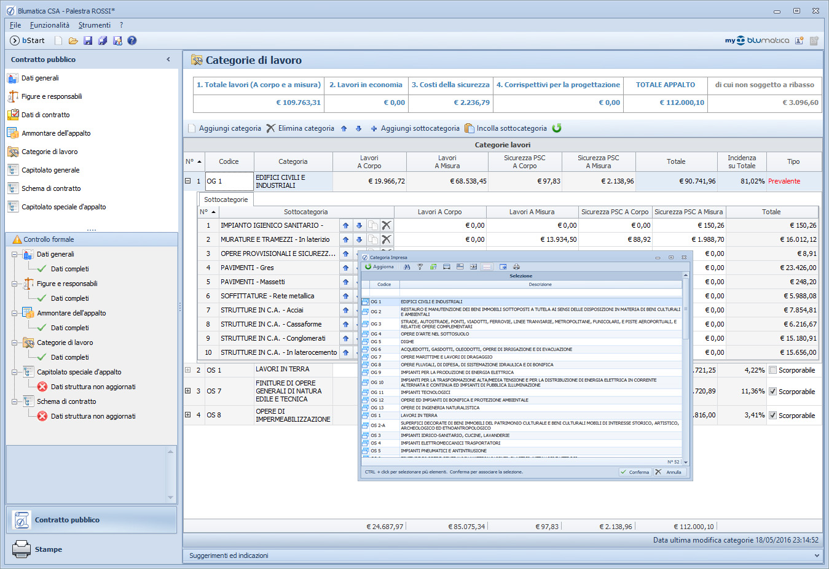Viewport: 829px width, 569px height.
Task: Click the funnel filter icon in the dialog
Action: [x=420, y=267]
